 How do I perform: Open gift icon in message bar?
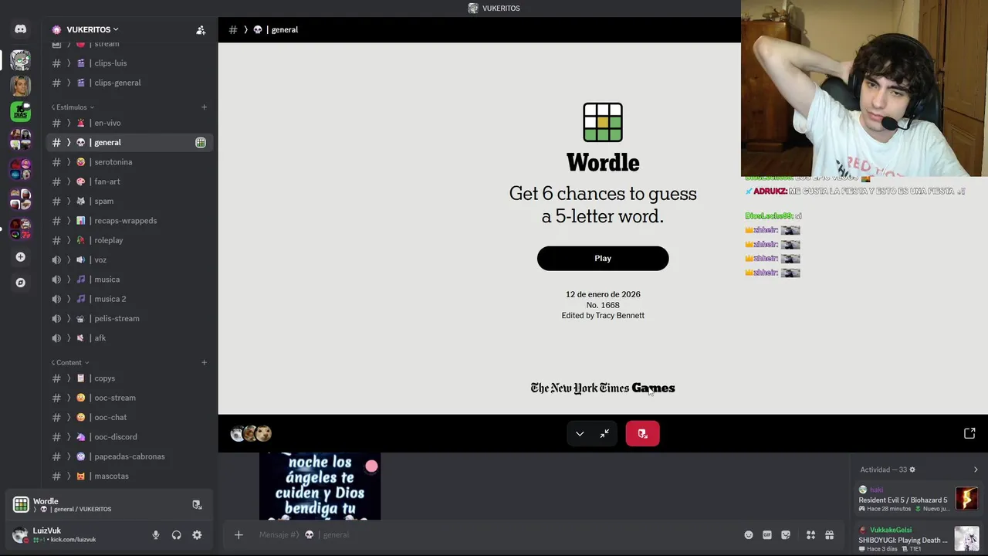(x=829, y=535)
